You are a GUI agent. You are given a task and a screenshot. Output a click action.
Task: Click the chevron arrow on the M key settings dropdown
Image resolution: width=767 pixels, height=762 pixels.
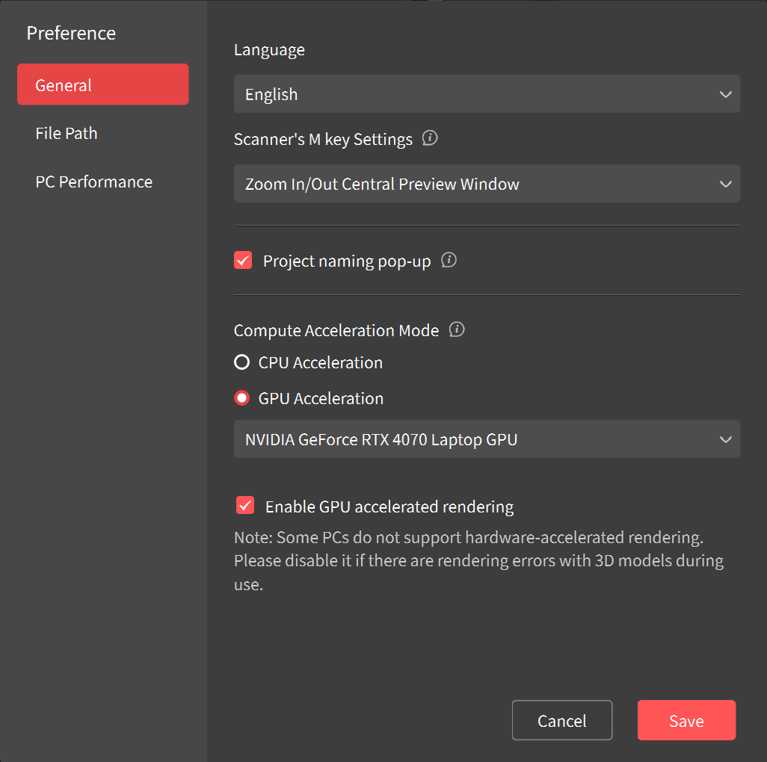coord(725,184)
